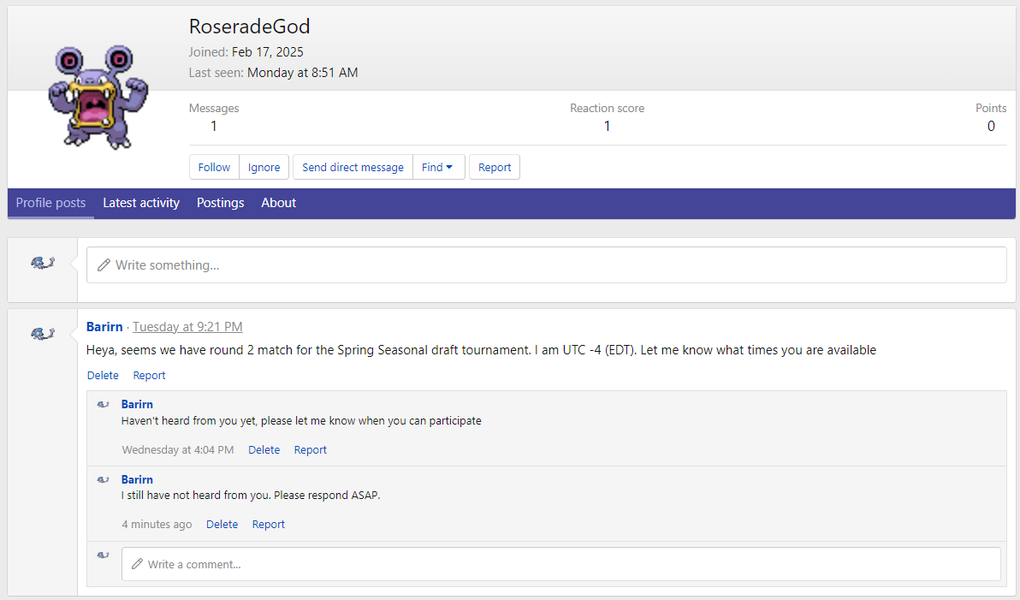The image size is (1020, 600).
Task: Follow RoseradeGod
Action: click(x=214, y=167)
